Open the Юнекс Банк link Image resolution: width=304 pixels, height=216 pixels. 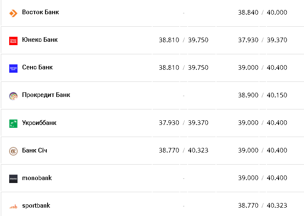coord(40,40)
